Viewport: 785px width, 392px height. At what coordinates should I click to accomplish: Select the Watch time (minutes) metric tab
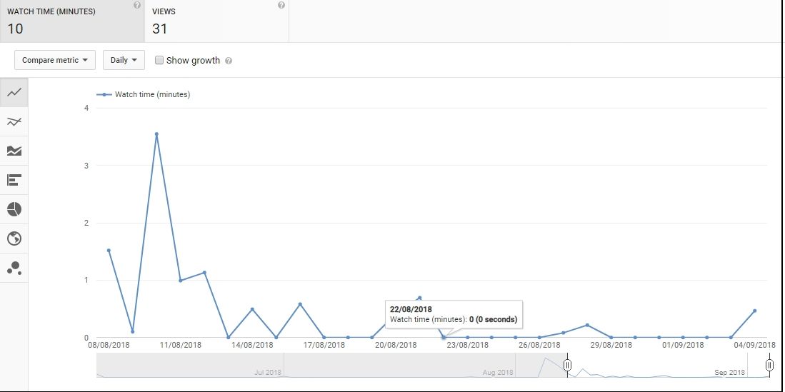72,21
